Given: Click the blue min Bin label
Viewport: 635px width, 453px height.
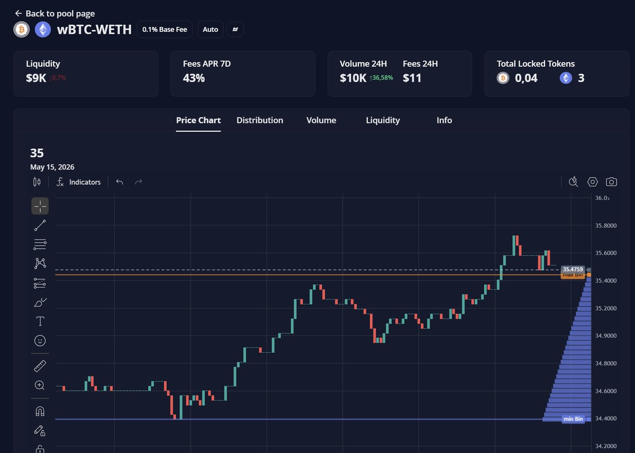Looking at the screenshot, I should tap(573, 419).
